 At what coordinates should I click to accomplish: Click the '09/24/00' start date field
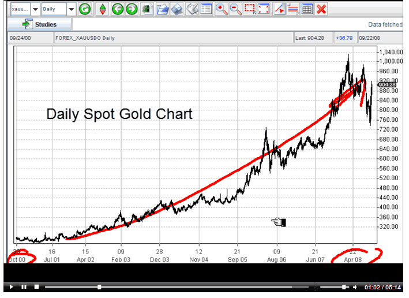pos(30,38)
